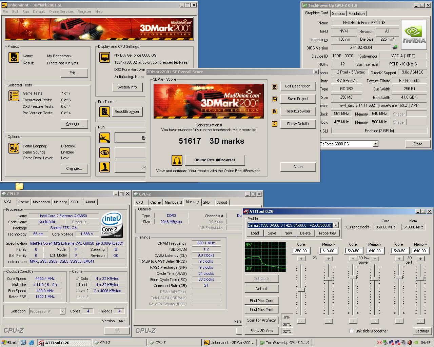This screenshot has width=434, height=347.
Task: Click the ResultBrowser icon in score dialog
Action: [x=275, y=112]
